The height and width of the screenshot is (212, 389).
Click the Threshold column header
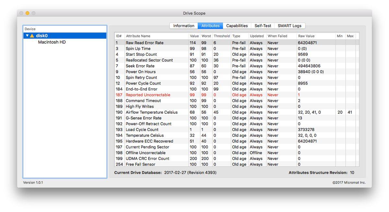(221, 36)
